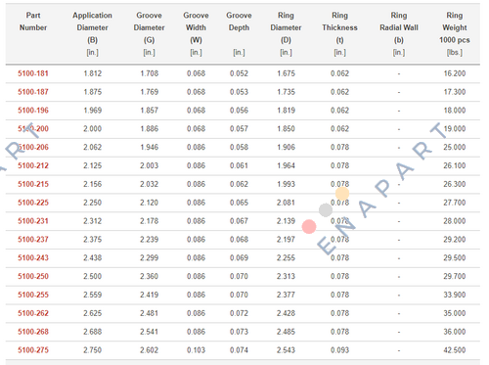The height and width of the screenshot is (365, 489).
Task: Open part number 5100-262 link
Action: [33, 313]
